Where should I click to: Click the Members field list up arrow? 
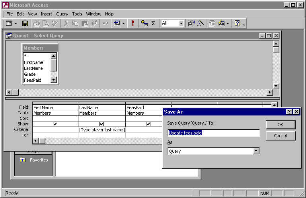(x=53, y=56)
